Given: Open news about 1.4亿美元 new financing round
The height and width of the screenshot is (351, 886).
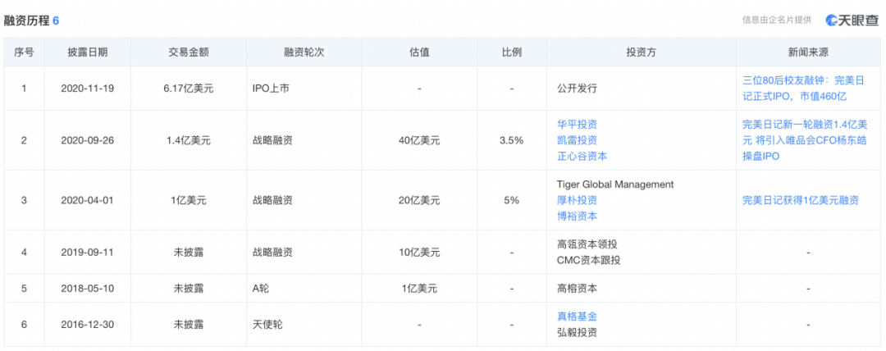Looking at the screenshot, I should pyautogui.click(x=808, y=140).
